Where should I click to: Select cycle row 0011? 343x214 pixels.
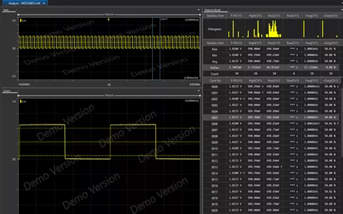click(x=271, y=155)
